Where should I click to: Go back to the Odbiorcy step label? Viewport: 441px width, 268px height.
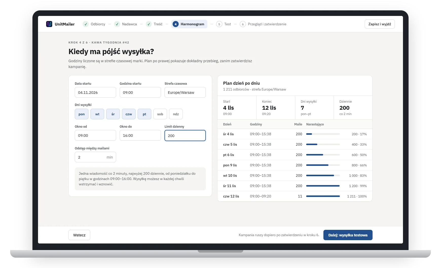point(98,24)
